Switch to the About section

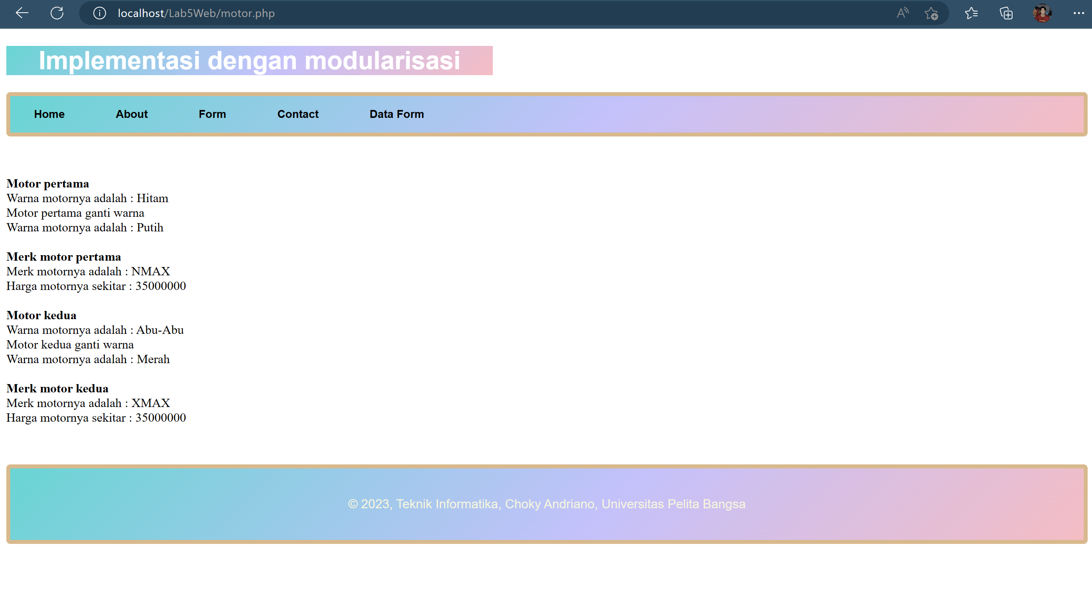click(131, 114)
